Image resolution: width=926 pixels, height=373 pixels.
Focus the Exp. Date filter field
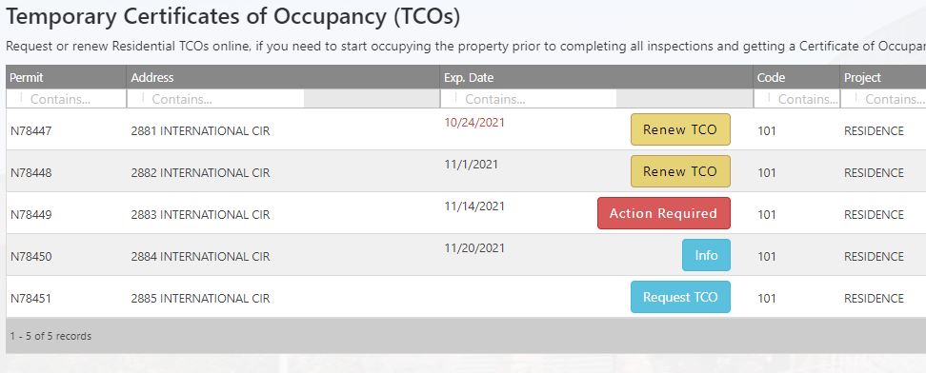pyautogui.click(x=529, y=99)
